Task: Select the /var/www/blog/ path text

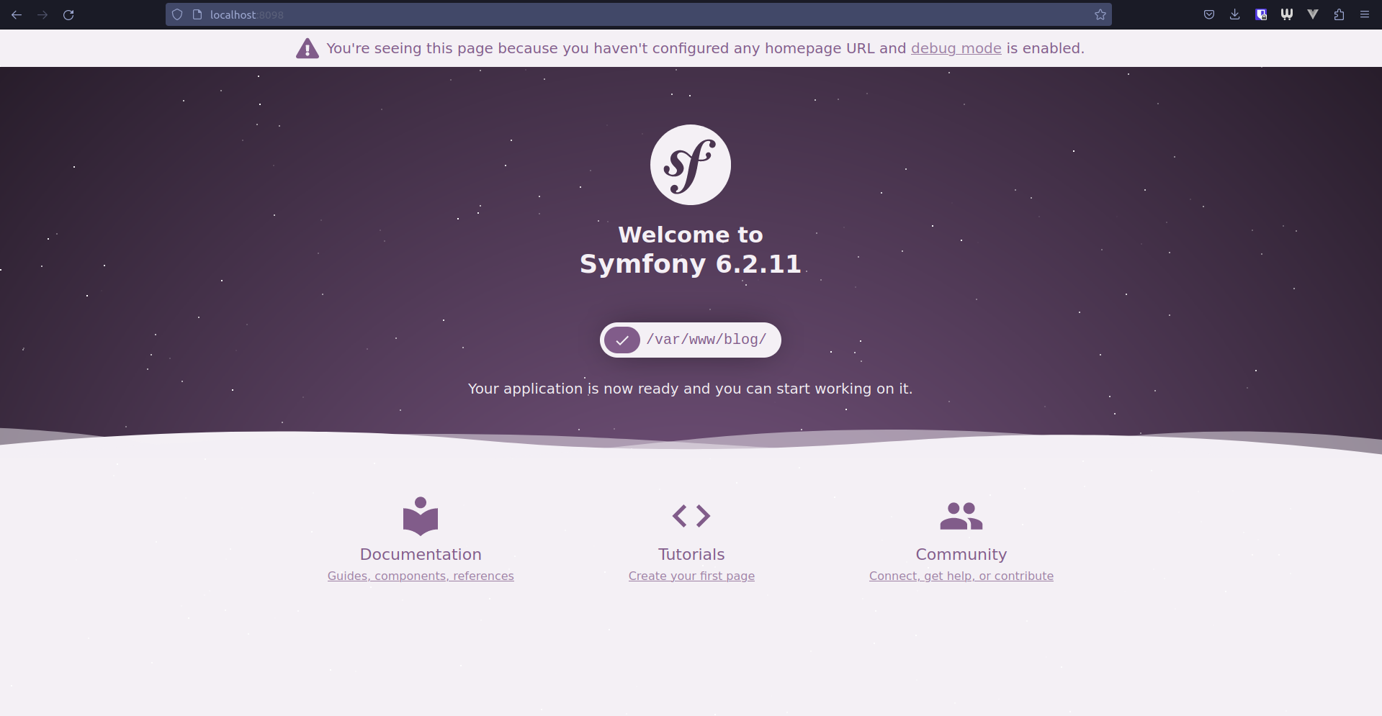Action: point(706,340)
